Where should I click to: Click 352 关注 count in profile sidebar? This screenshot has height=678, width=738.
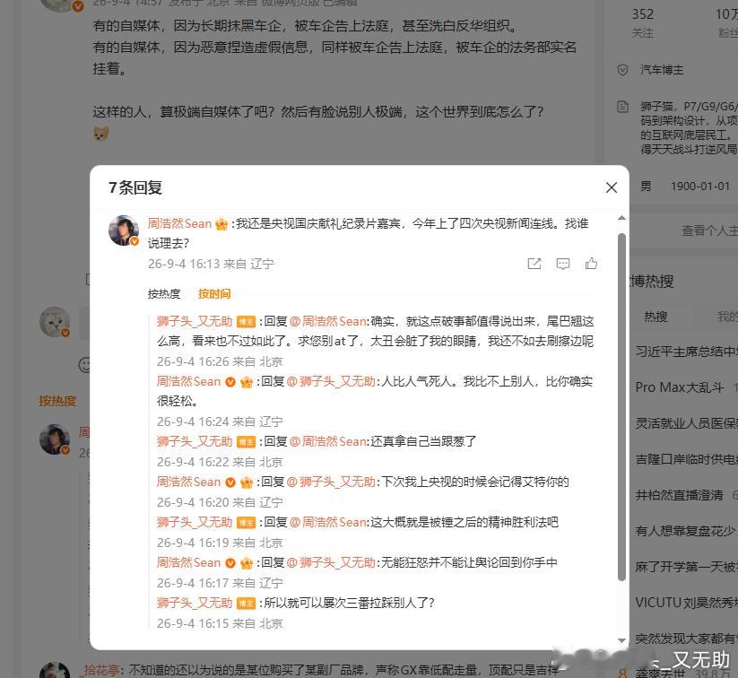(x=642, y=23)
